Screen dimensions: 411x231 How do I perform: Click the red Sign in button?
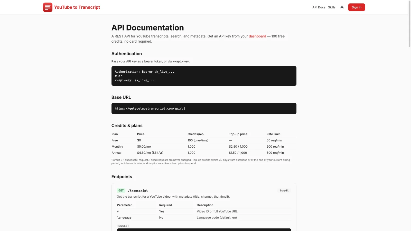pyautogui.click(x=357, y=7)
